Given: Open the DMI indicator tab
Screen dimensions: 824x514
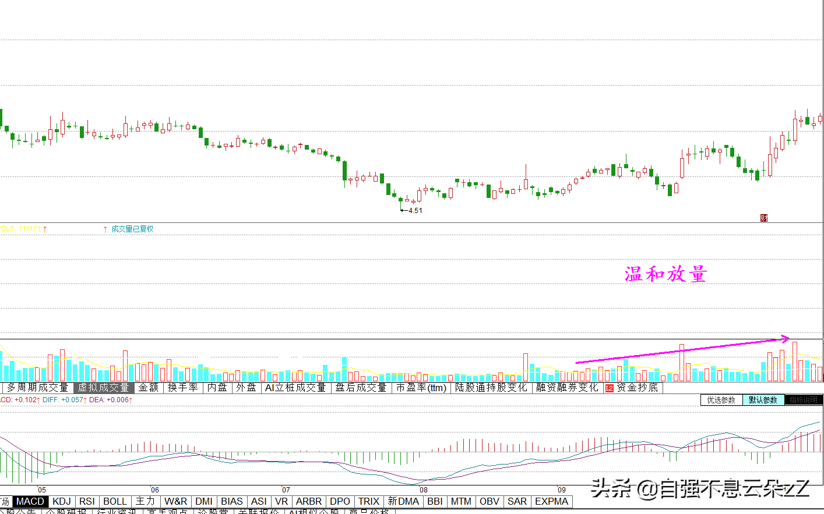Looking at the screenshot, I should (204, 501).
